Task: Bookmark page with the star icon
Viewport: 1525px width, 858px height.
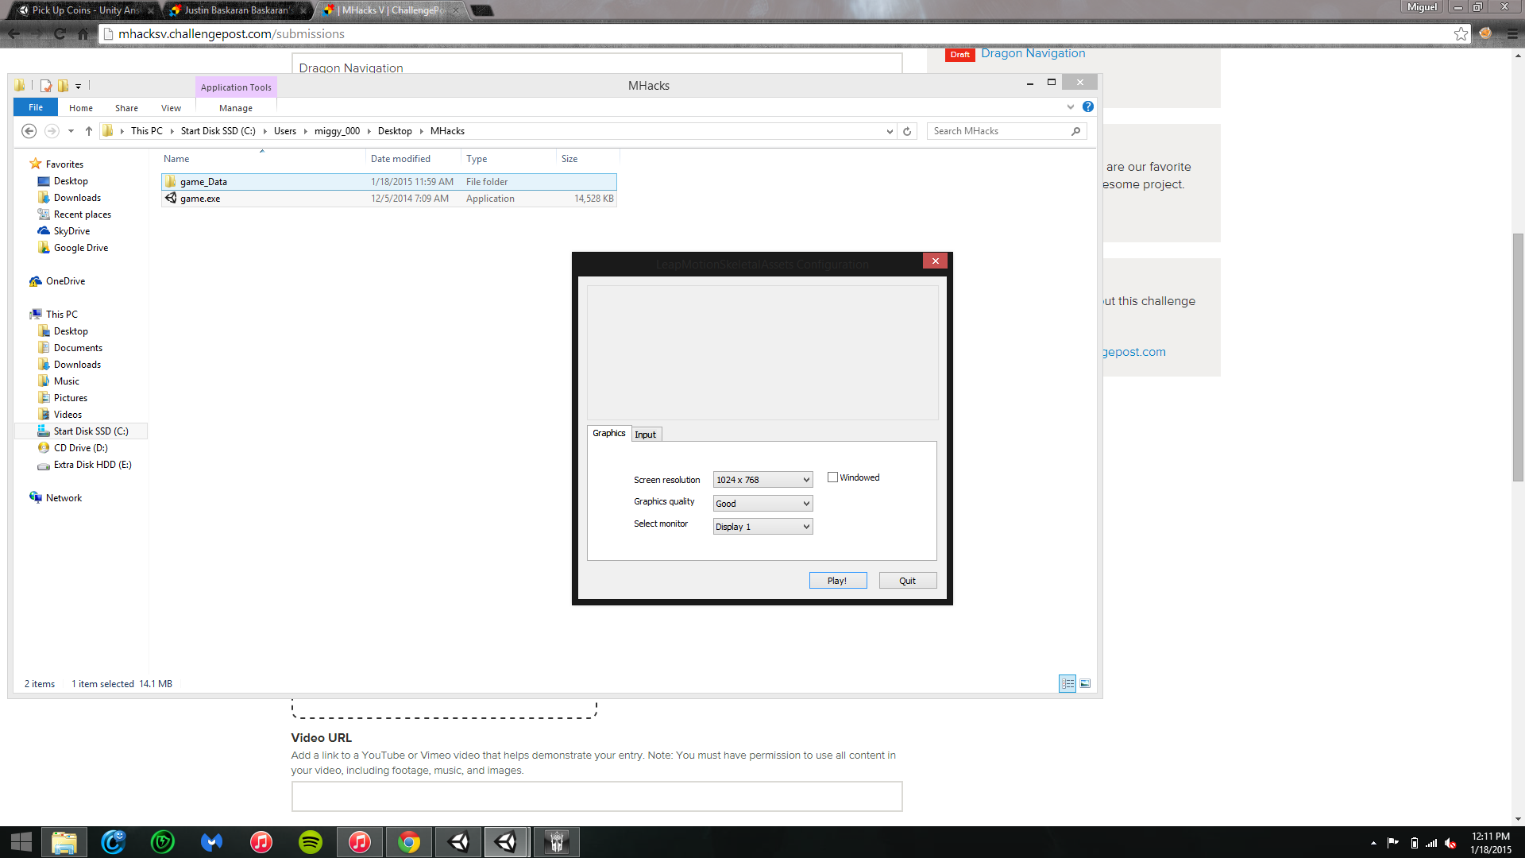Action: coord(1461,33)
